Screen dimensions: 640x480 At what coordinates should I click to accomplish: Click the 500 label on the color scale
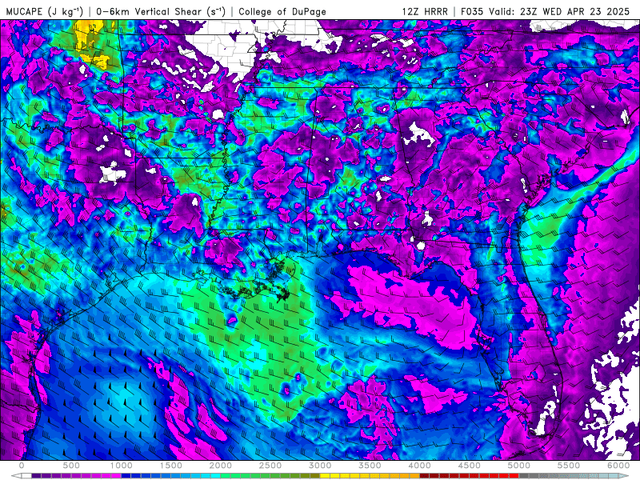tap(71, 466)
